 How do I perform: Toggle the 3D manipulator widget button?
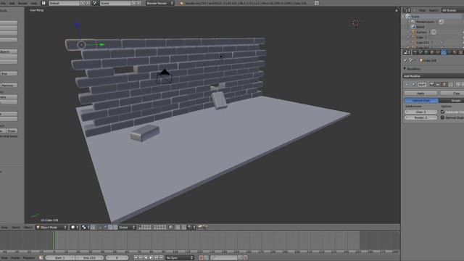point(100,227)
